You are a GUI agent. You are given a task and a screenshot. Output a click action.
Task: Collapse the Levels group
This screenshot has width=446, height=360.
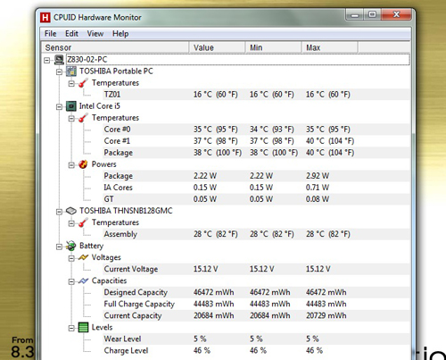pyautogui.click(x=71, y=328)
